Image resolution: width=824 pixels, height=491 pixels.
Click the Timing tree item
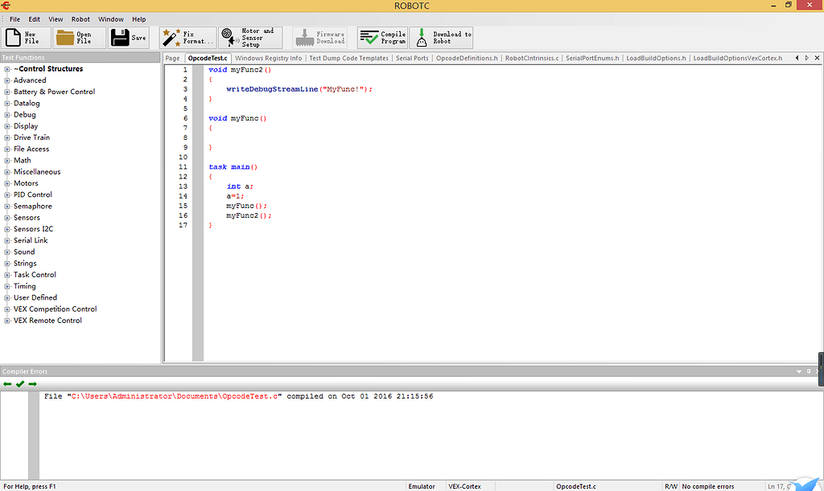(x=25, y=286)
